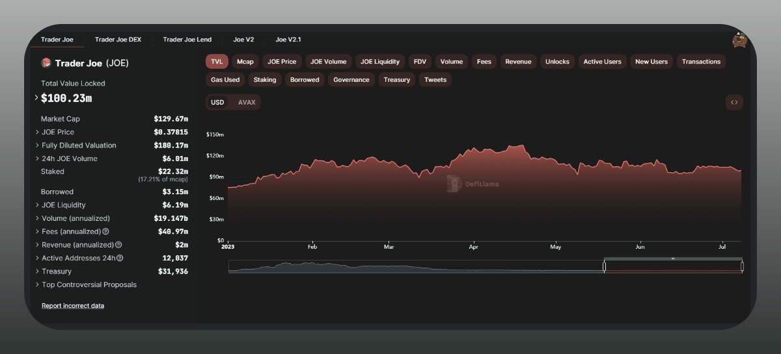Screen dimensions: 781x354
Task: Click the $100.23m TVL value
Action: point(66,98)
